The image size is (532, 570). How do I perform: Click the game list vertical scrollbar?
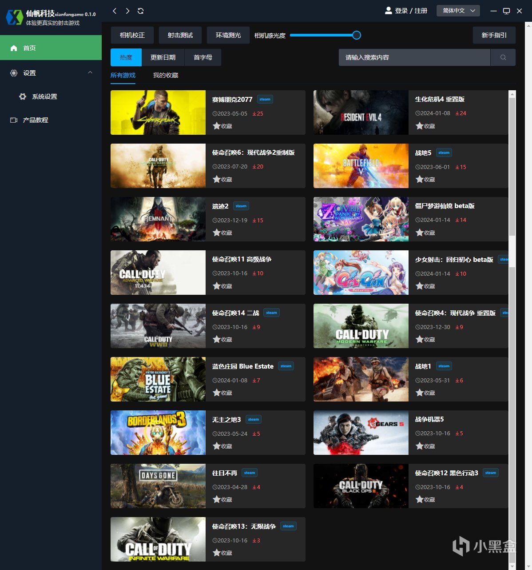[x=512, y=329]
